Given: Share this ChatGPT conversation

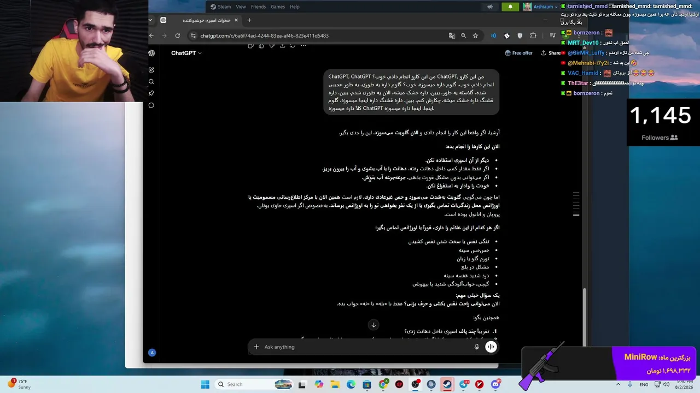Looking at the screenshot, I should click(x=551, y=53).
